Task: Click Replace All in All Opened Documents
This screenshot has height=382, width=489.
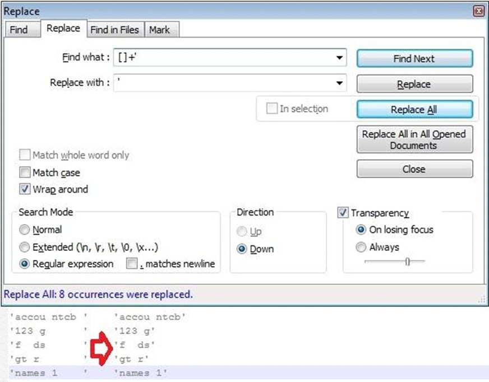Action: (414, 139)
